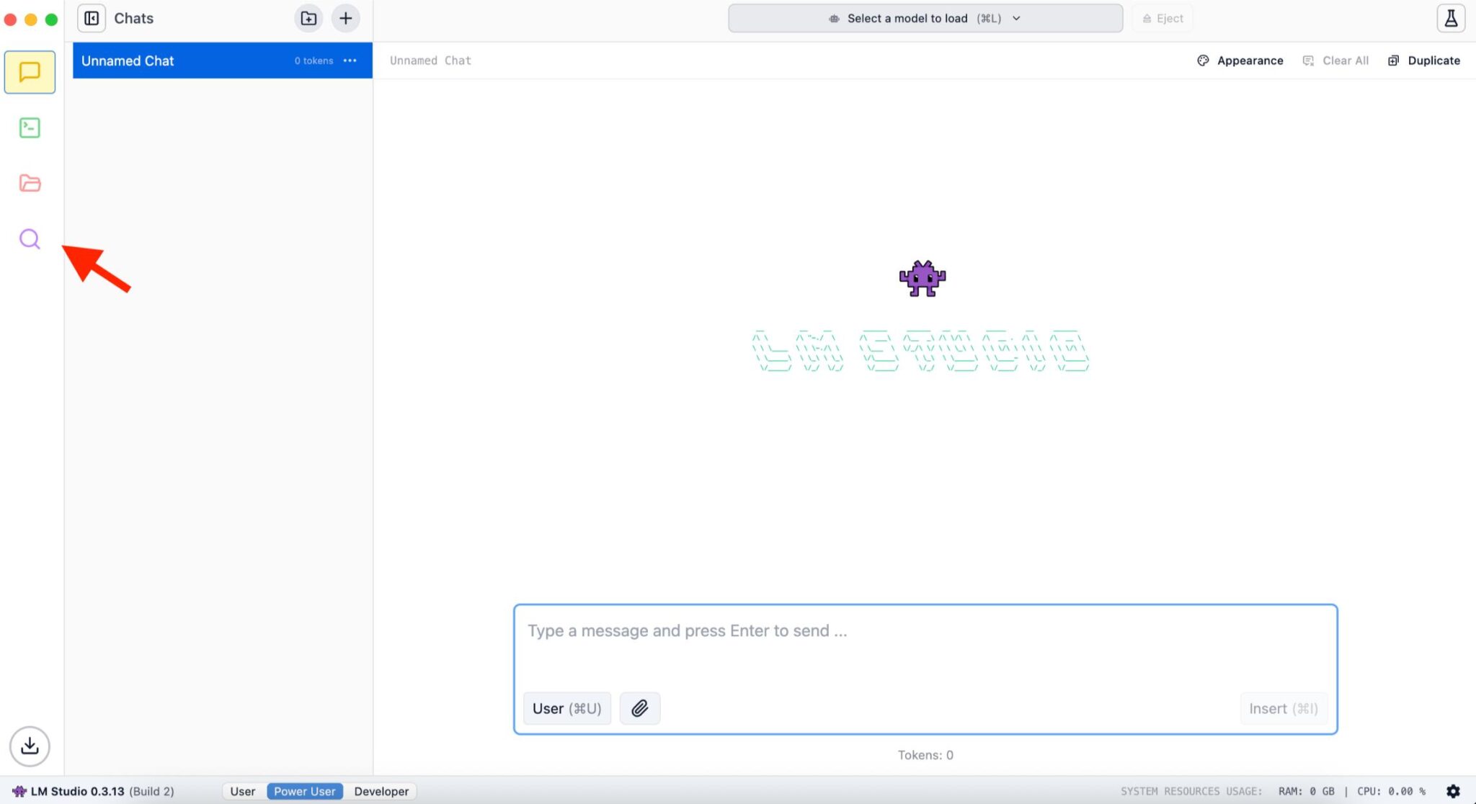Open the Select a model to load dropdown

pyautogui.click(x=925, y=18)
